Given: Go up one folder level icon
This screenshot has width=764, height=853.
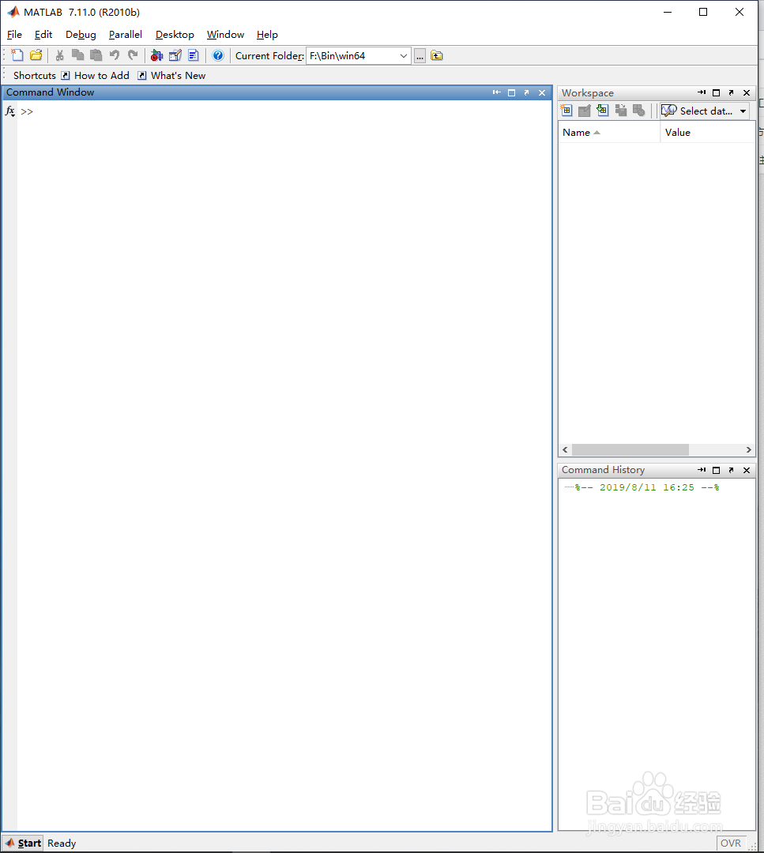Looking at the screenshot, I should click(437, 55).
